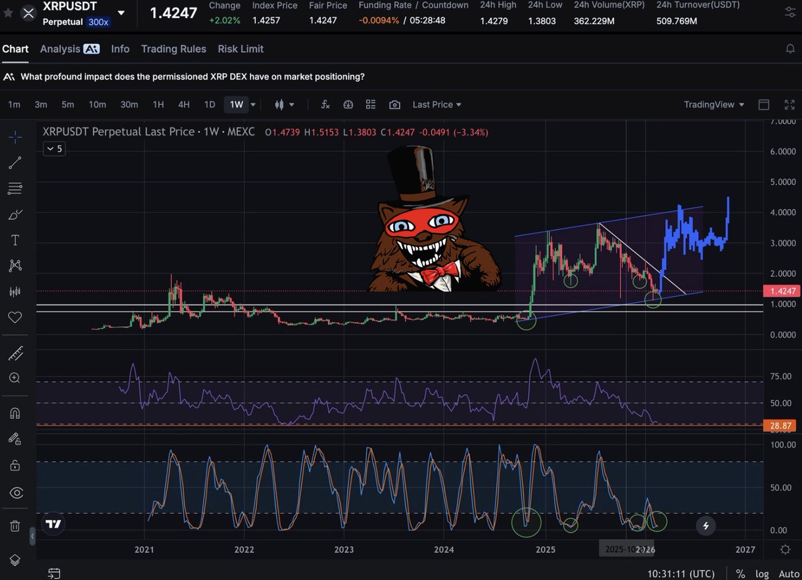
Task: Open the indicators fx menu
Action: pyautogui.click(x=325, y=104)
